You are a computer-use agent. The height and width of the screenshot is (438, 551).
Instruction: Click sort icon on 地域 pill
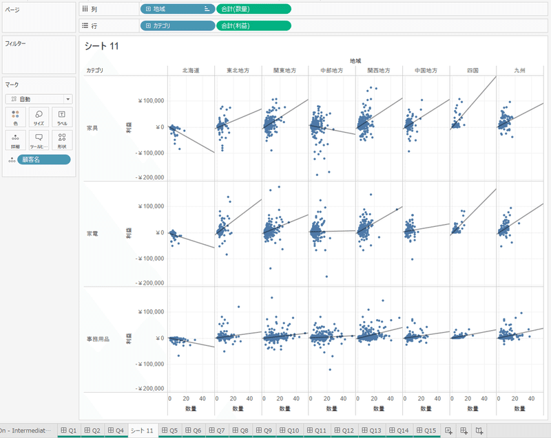[x=207, y=9]
